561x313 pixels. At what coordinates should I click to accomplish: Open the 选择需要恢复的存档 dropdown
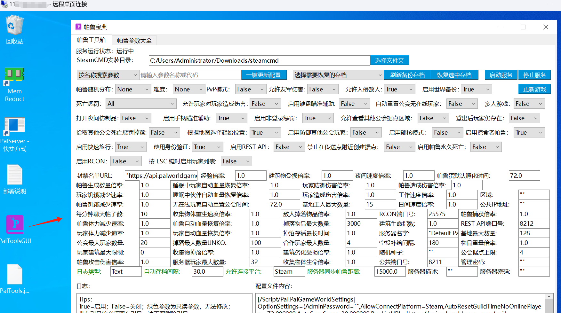pos(338,75)
